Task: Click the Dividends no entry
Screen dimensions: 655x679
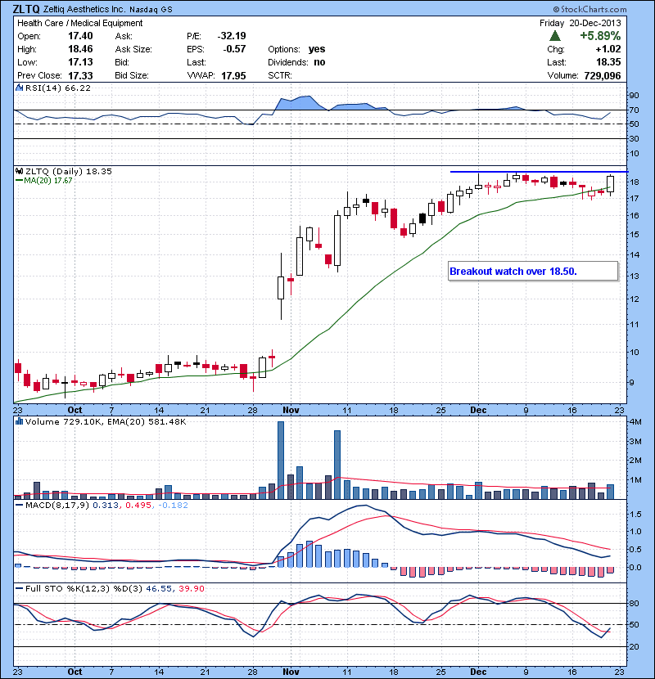Action: (x=296, y=62)
